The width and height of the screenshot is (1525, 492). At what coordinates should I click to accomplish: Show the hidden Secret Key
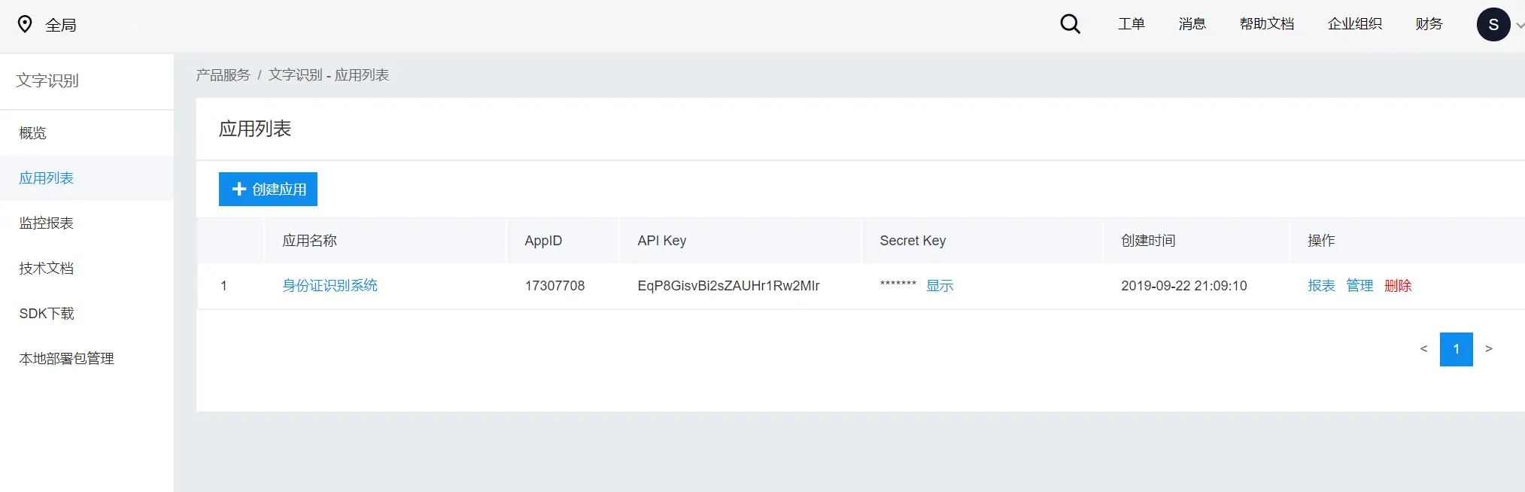coord(940,286)
